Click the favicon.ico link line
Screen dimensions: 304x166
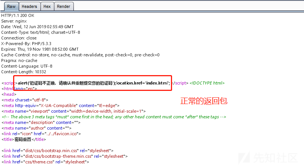41,134
